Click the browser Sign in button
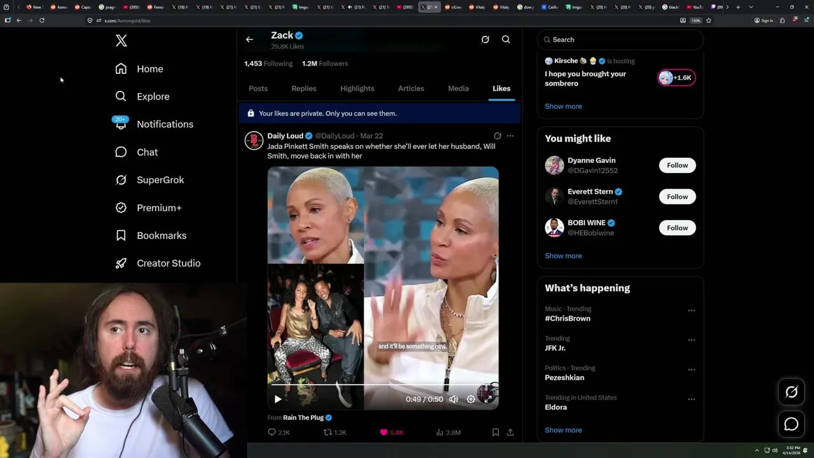This screenshot has width=814, height=458. [764, 20]
